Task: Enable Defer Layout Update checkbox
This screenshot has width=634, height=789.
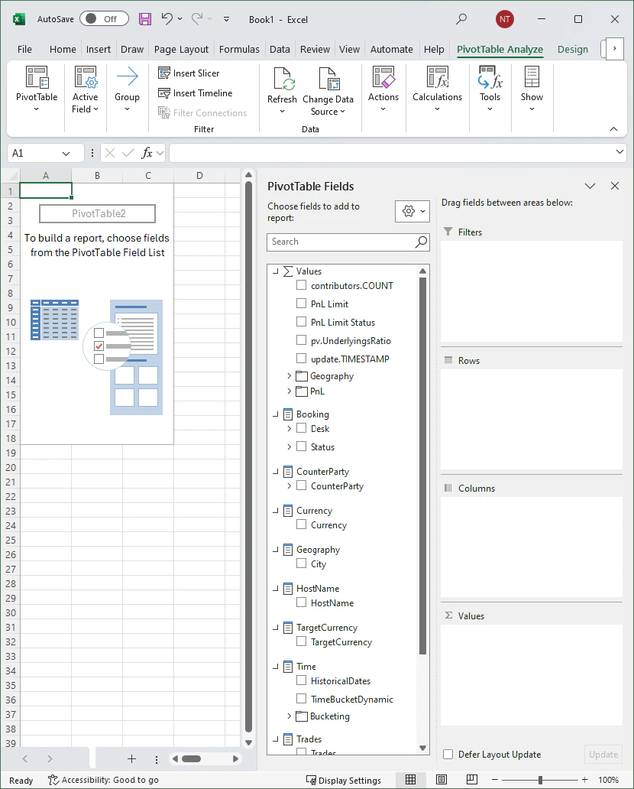Action: tap(448, 755)
